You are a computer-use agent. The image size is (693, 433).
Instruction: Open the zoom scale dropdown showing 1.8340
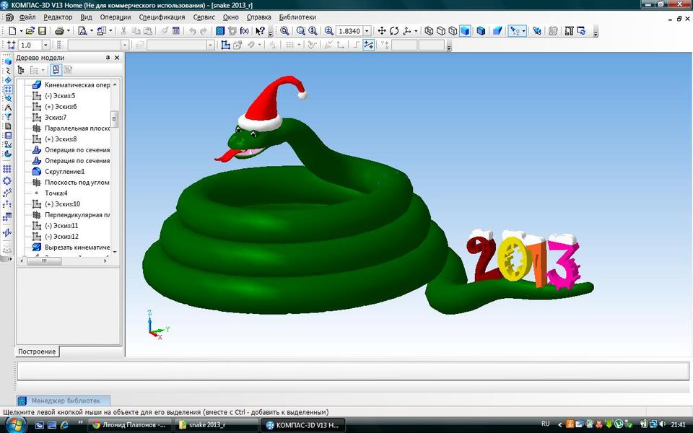(366, 31)
